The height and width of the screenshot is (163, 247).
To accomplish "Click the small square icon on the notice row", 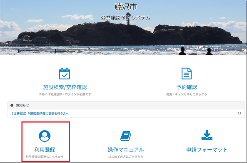I will (240, 113).
